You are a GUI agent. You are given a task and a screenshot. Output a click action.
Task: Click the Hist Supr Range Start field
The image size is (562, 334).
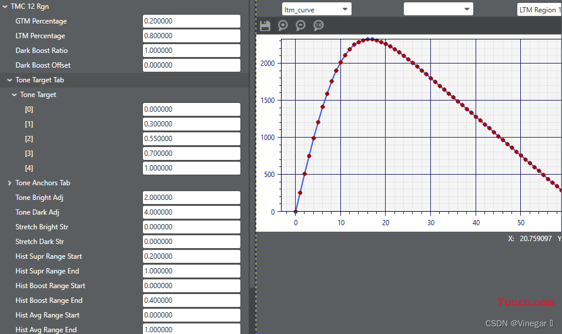pyautogui.click(x=191, y=256)
